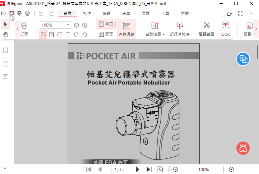
Task: Switch to 双页 double page view
Action: tap(106, 34)
